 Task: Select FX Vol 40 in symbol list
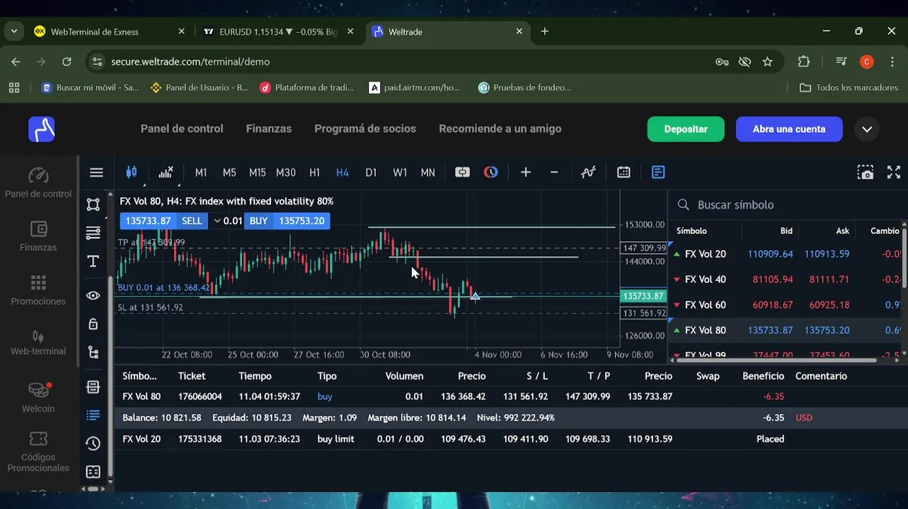786,279
